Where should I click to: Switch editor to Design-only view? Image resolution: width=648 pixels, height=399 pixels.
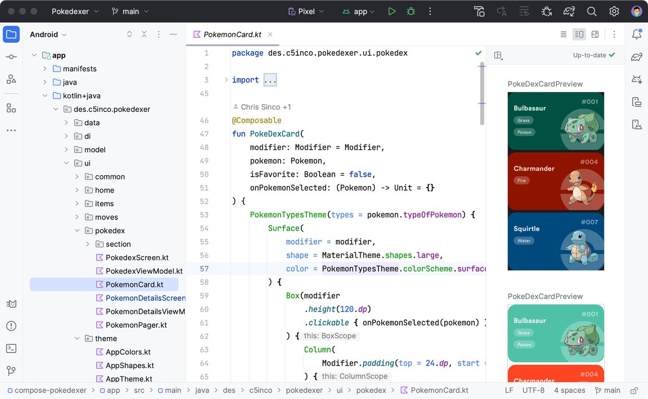[595, 35]
